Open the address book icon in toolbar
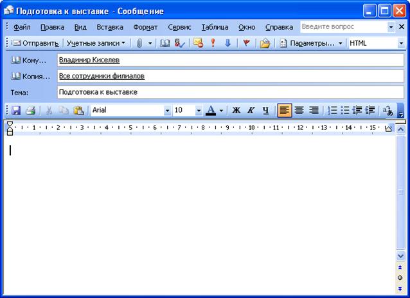This screenshot has width=410, height=298. coord(165,43)
